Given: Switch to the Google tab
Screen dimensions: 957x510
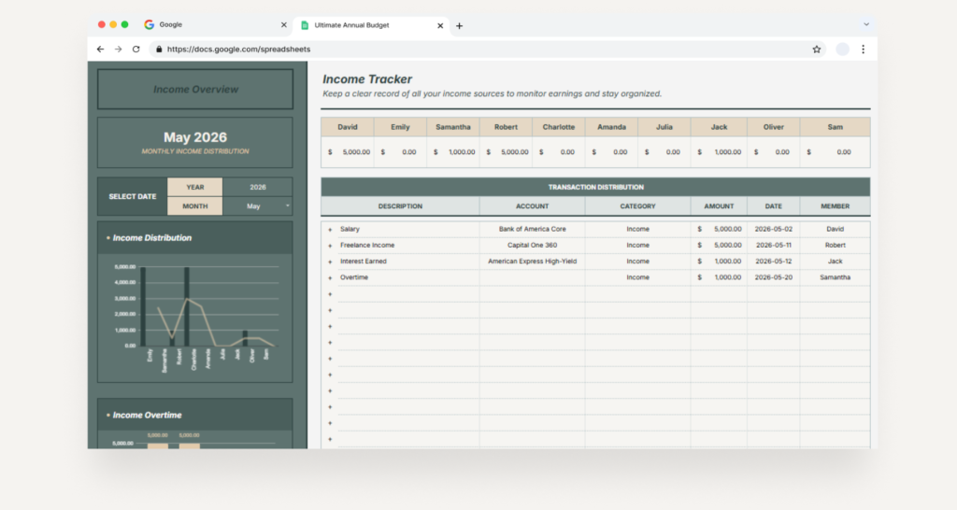Looking at the screenshot, I should (x=216, y=25).
